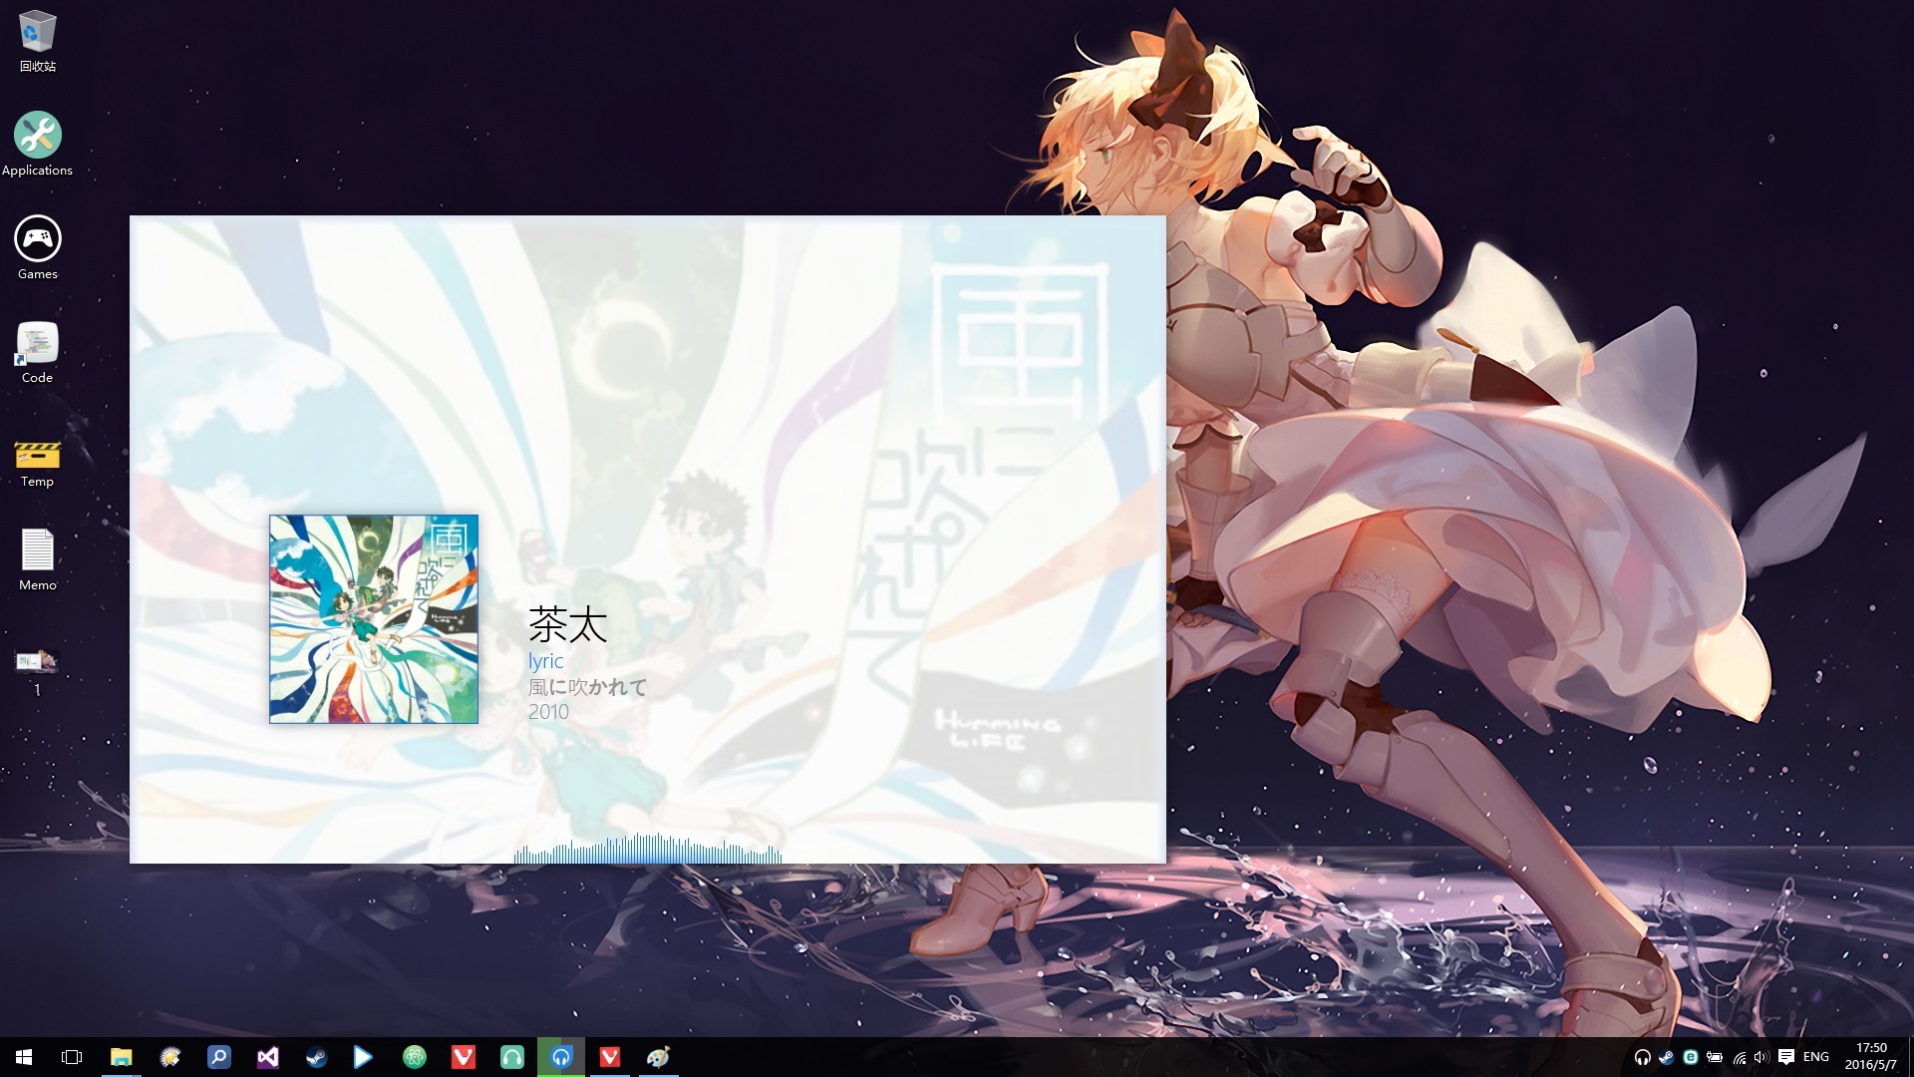
Task: Open File Explorer from the taskbar
Action: pyautogui.click(x=121, y=1057)
